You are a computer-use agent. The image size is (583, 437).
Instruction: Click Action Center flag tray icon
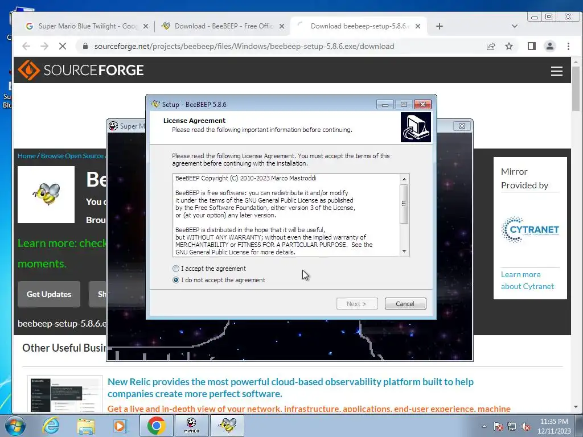point(498,426)
